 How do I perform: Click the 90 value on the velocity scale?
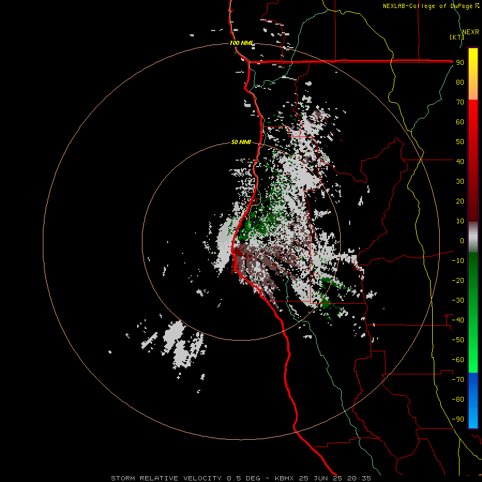460,63
